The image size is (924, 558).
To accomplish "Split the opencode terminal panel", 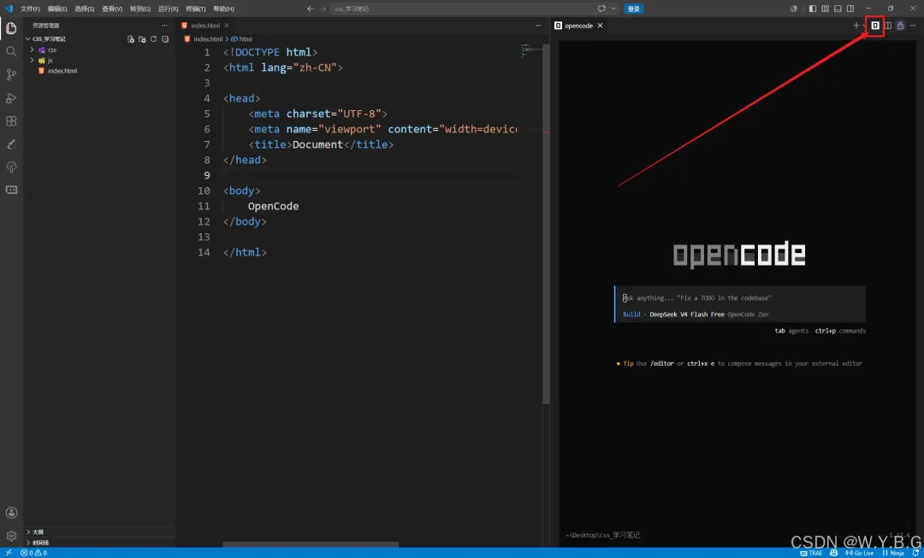I will coord(888,26).
